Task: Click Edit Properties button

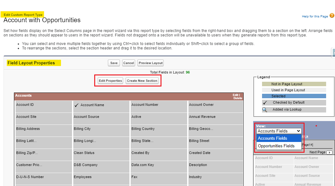Action: tap(110, 81)
